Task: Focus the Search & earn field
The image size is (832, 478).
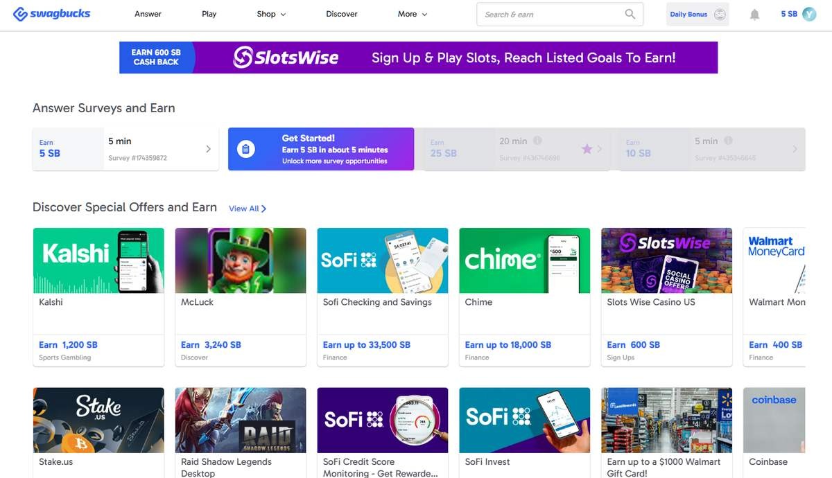Action: [x=560, y=15]
